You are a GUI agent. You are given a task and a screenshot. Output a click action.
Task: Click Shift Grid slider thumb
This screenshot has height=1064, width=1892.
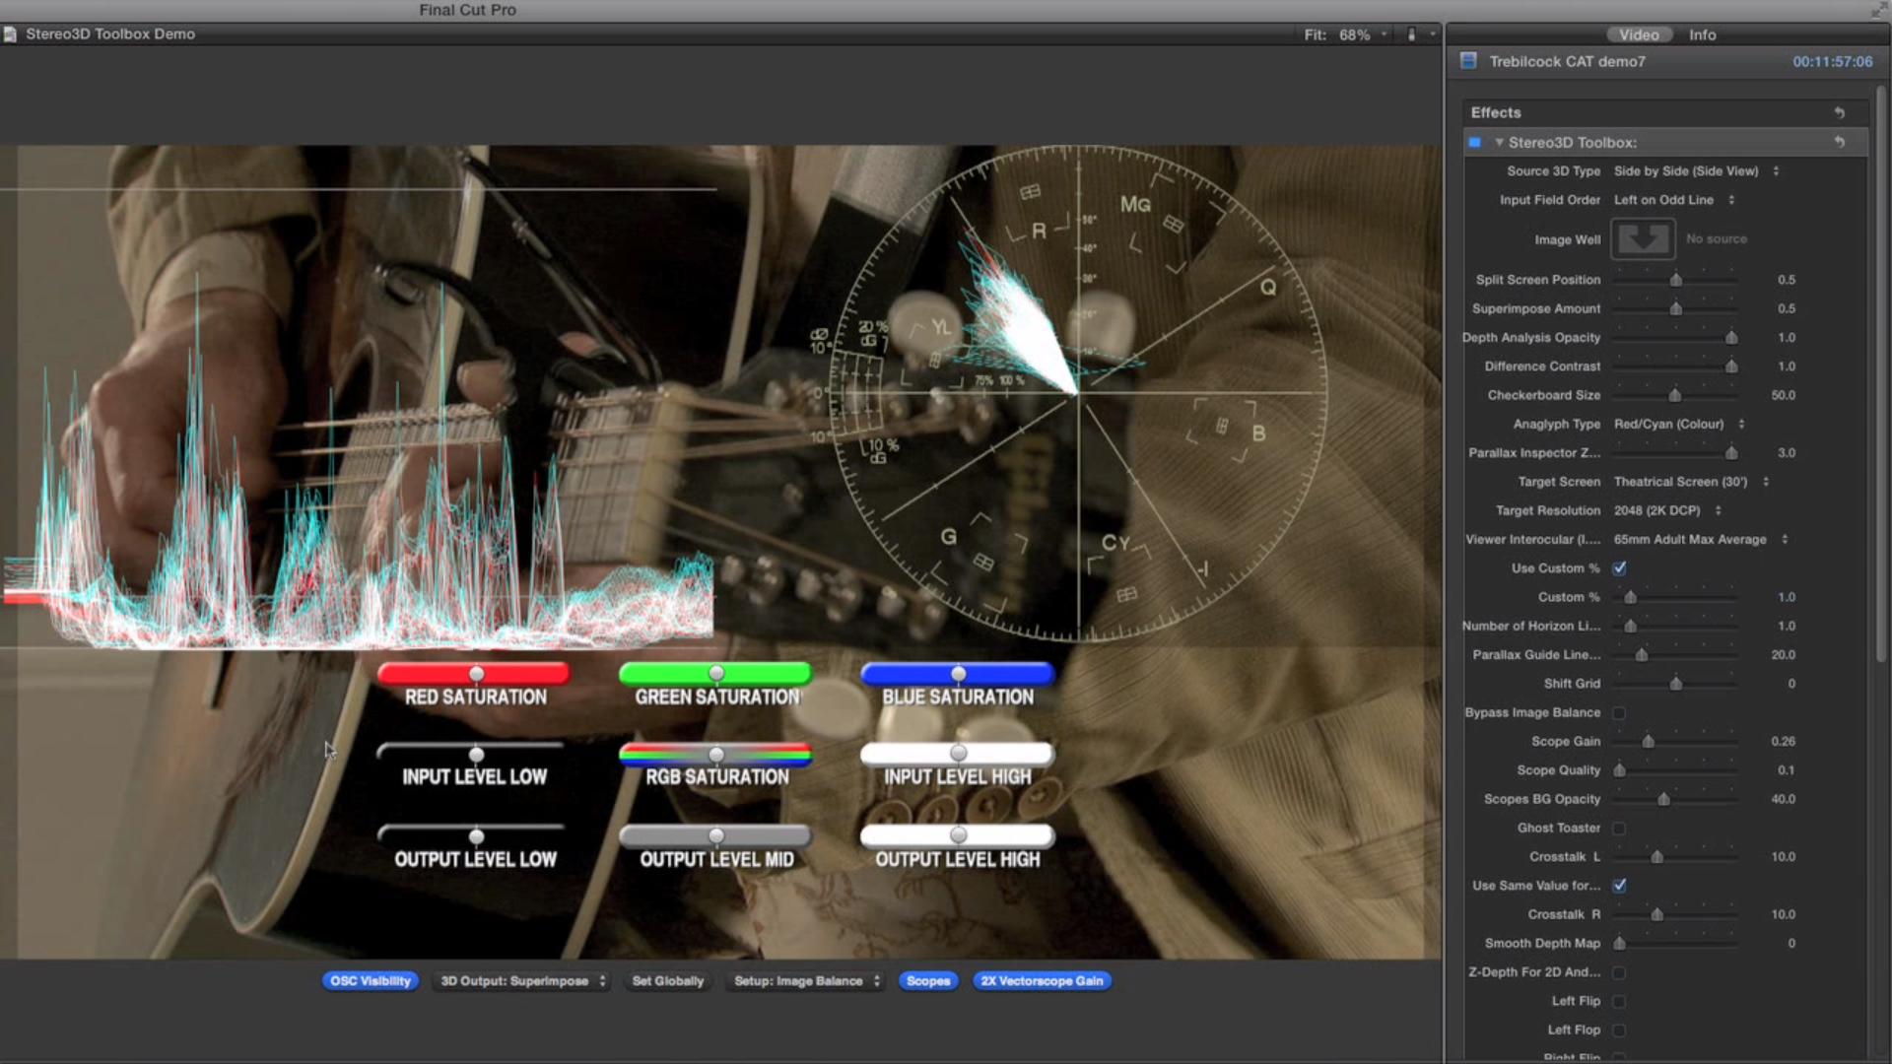(x=1675, y=684)
